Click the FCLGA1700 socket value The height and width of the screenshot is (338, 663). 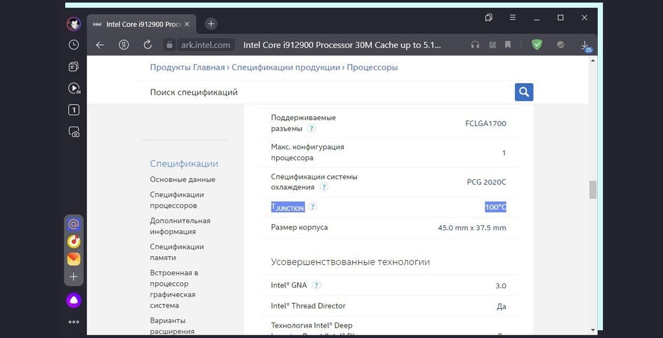(x=486, y=123)
